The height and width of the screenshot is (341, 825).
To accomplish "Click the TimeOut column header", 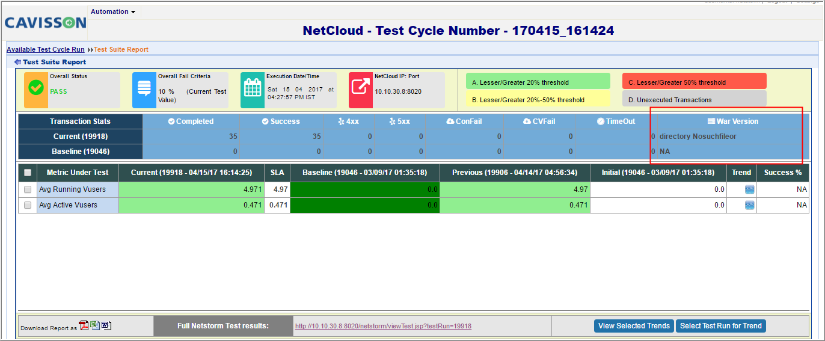I will point(616,121).
